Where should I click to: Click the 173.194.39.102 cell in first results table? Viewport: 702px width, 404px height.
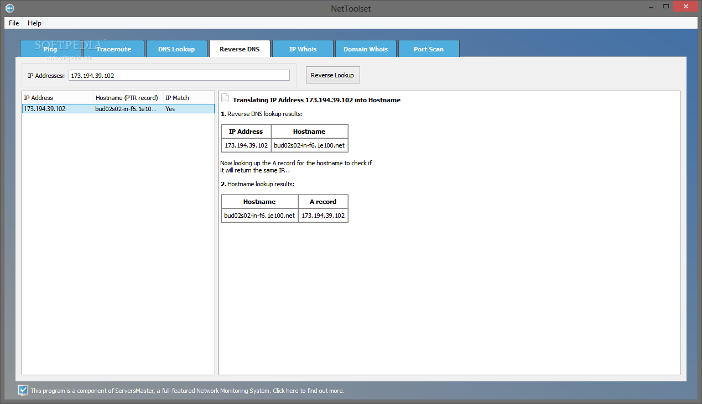246,145
